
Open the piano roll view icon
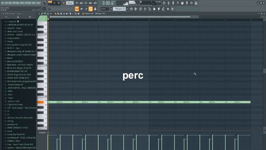136,9
